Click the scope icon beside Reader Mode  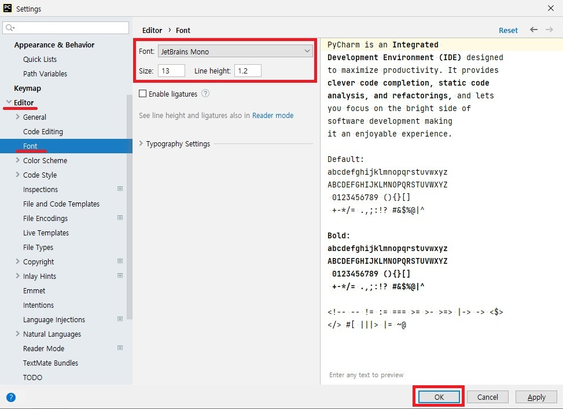[x=120, y=348]
